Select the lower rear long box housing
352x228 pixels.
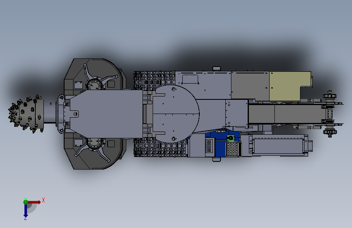279,145
